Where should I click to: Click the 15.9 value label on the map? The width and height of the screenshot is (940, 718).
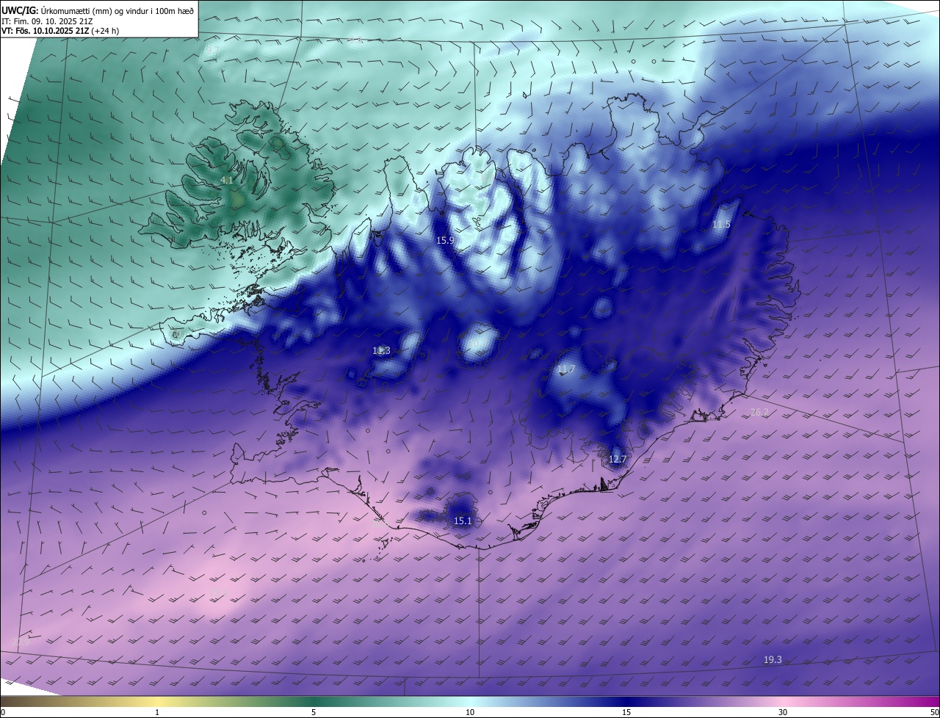tap(446, 240)
